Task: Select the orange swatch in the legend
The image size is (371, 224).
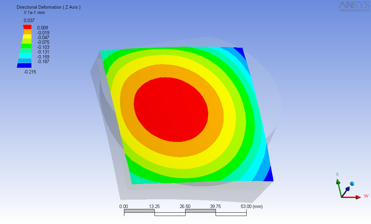Action: click(x=27, y=32)
